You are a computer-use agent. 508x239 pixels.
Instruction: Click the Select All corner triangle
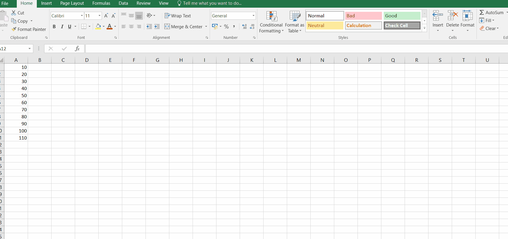[x=2, y=60]
